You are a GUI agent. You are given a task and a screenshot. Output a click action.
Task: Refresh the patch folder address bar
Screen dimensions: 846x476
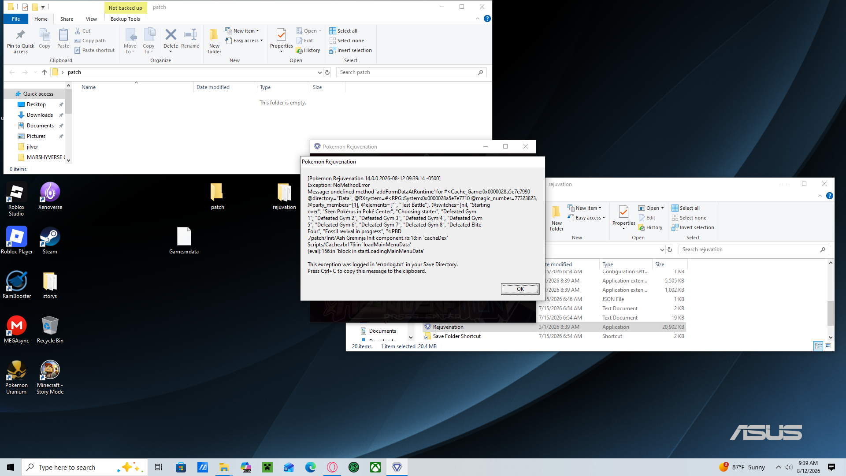click(x=327, y=72)
